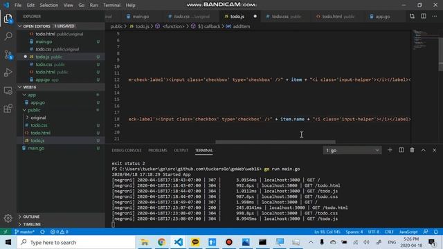Change encoding via UTF-8
The width and height of the screenshot is (443, 249).
pyautogui.click(x=374, y=232)
